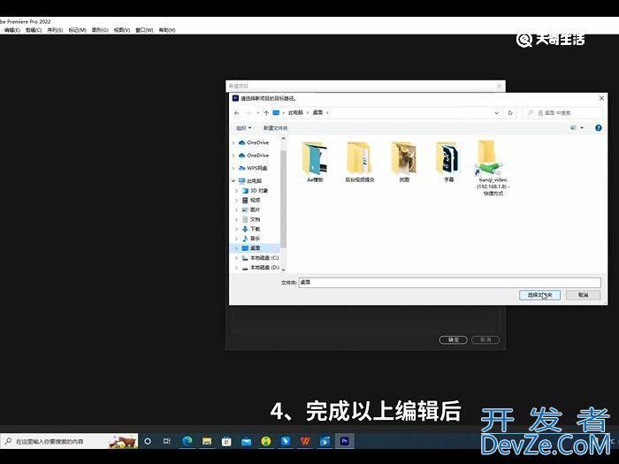
Task: Open the 视图(V) menu
Action: [x=122, y=30]
